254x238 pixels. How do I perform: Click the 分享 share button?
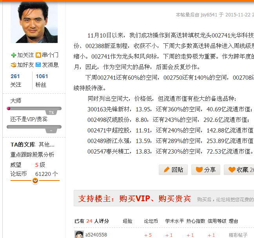click(x=206, y=170)
